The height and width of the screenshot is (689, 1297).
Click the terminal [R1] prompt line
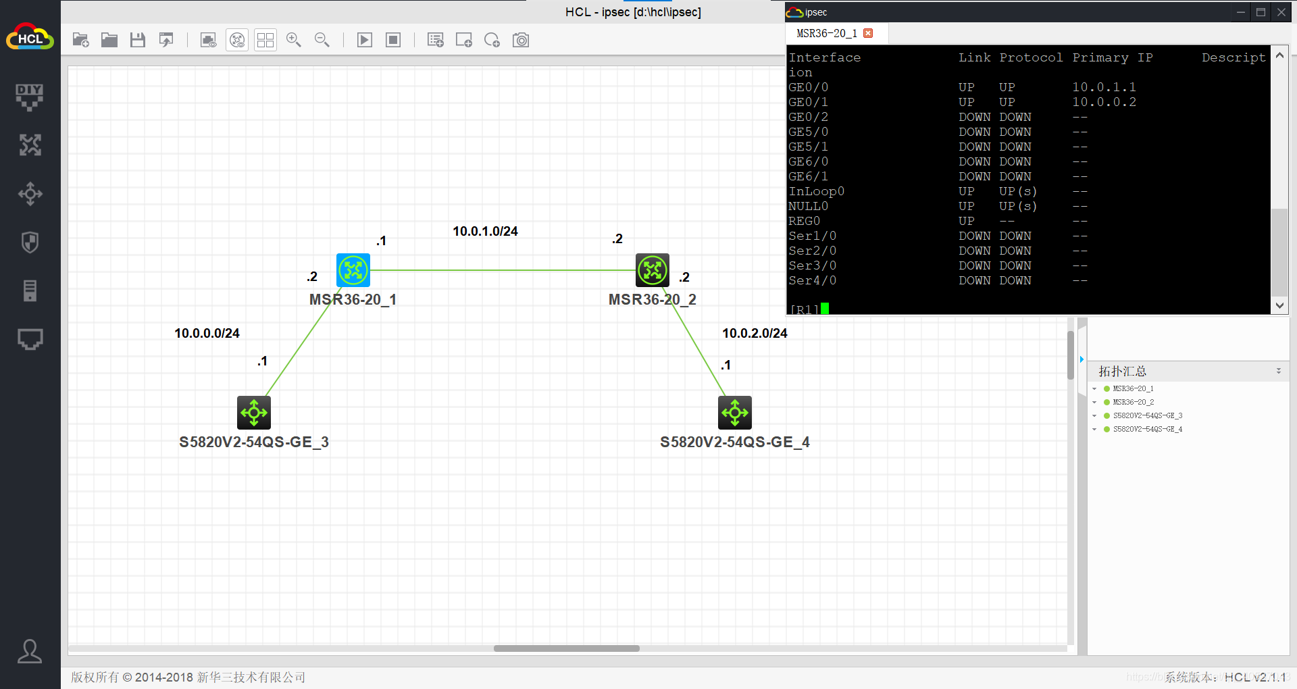tap(809, 309)
